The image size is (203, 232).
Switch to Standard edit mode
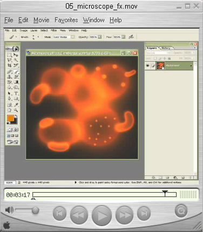(x=10, y=129)
